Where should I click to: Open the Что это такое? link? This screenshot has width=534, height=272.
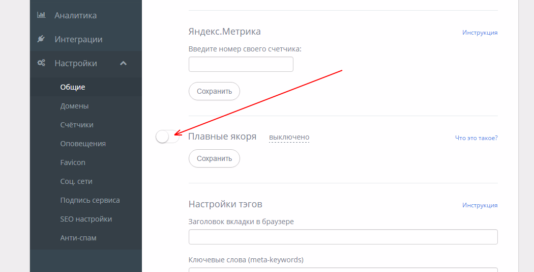(x=476, y=138)
